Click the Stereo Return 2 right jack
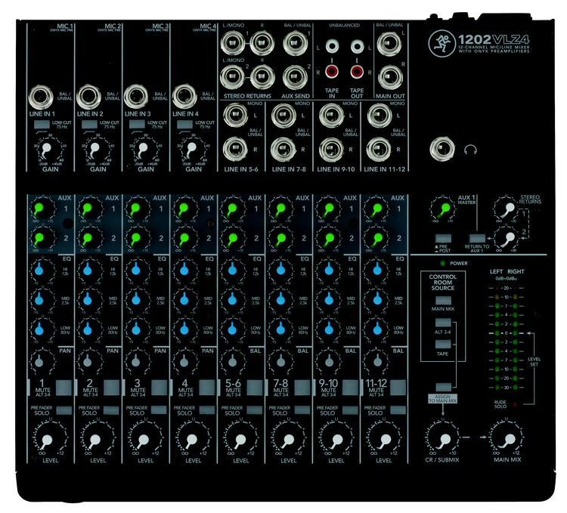This screenshot has height=513, width=567. [x=262, y=77]
